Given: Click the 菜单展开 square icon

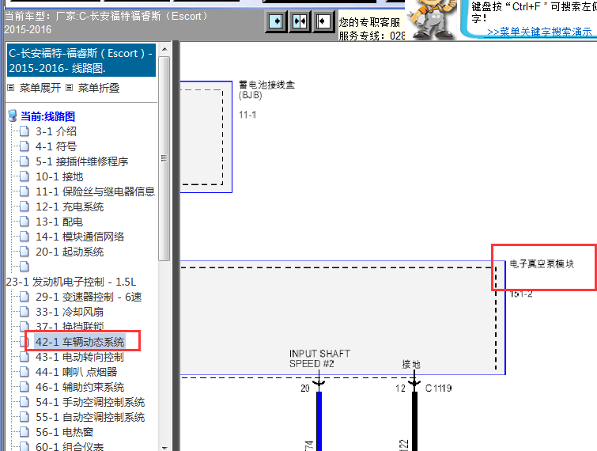Looking at the screenshot, I should point(11,88).
